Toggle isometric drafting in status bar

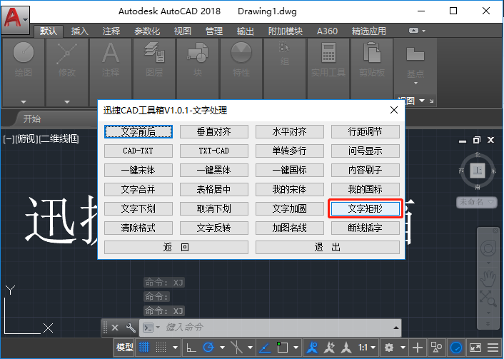point(237,348)
